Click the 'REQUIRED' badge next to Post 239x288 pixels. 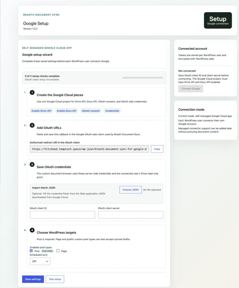click(47, 251)
